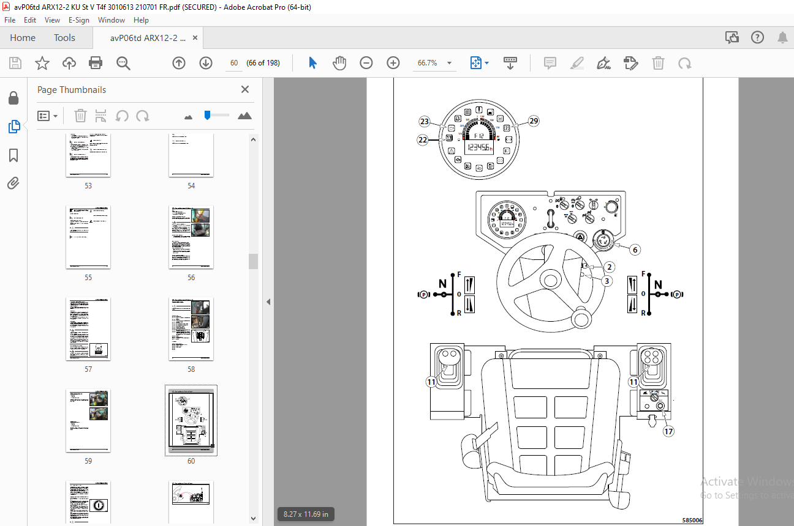Enlarge thumbnail size with large mountain icon
The image size is (794, 526).
coord(244,116)
